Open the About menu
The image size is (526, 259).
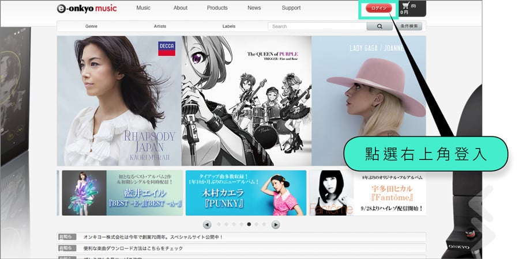pos(181,7)
